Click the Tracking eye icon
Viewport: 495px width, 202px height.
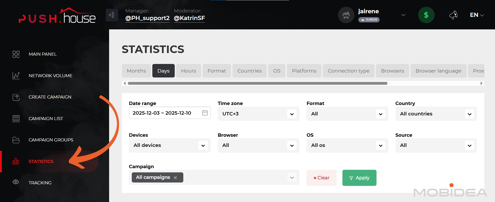16,182
